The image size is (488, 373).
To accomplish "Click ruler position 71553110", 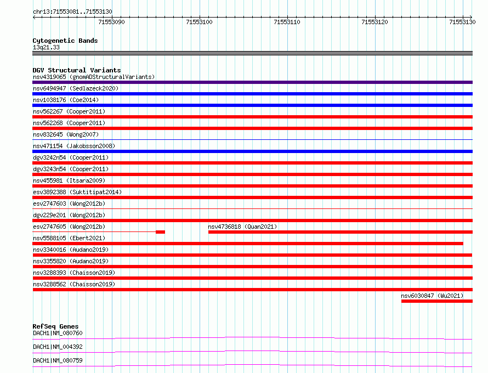I will [287, 22].
